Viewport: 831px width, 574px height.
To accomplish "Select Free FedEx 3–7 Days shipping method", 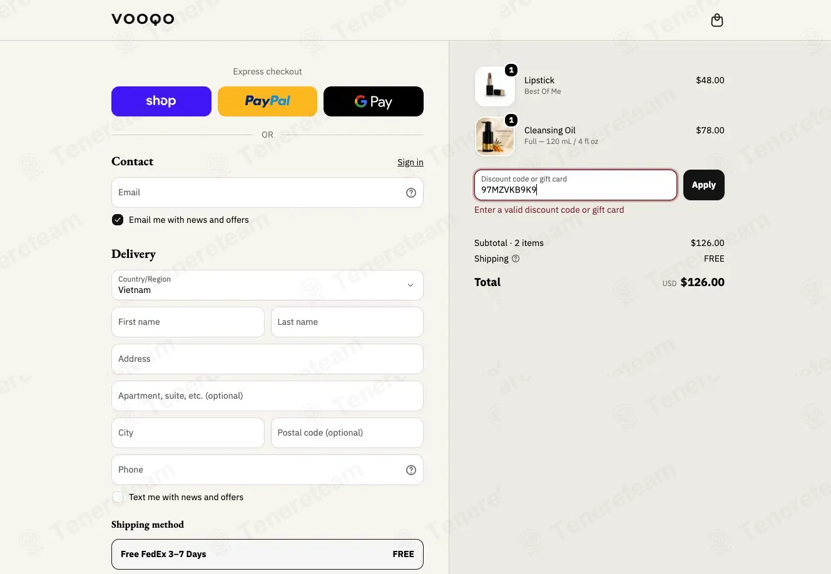I will [267, 555].
